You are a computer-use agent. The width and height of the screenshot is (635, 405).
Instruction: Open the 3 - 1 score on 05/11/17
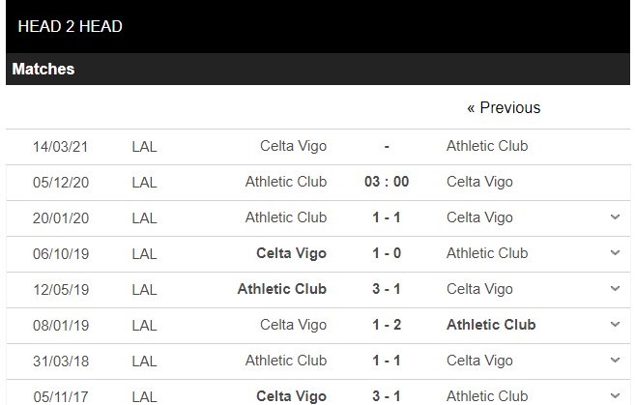click(387, 395)
